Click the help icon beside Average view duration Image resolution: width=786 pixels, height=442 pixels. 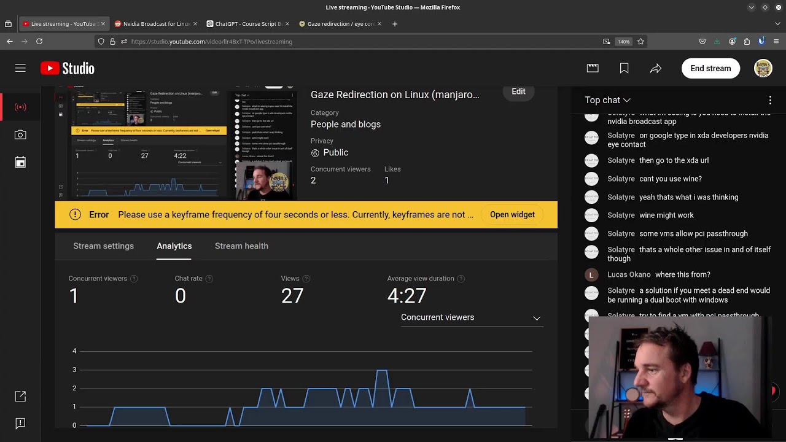click(461, 279)
